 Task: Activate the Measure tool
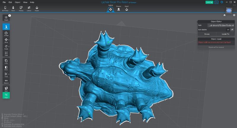(x=6, y=81)
